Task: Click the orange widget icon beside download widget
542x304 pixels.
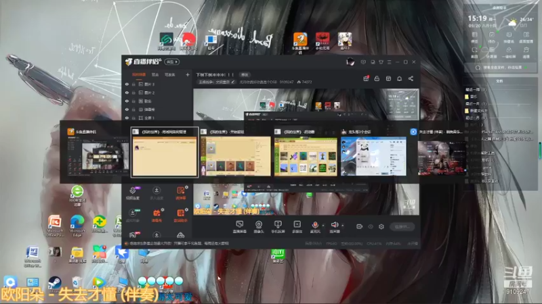Action: pos(180,191)
